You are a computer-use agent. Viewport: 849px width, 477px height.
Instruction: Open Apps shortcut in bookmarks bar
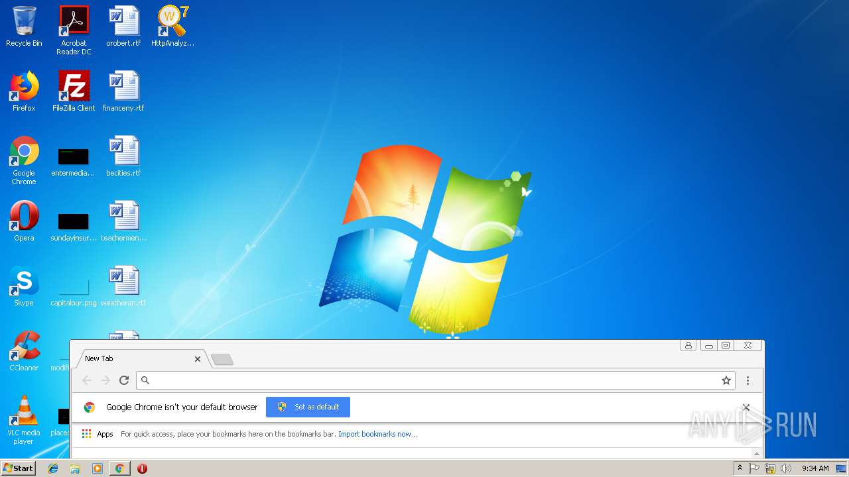[97, 434]
